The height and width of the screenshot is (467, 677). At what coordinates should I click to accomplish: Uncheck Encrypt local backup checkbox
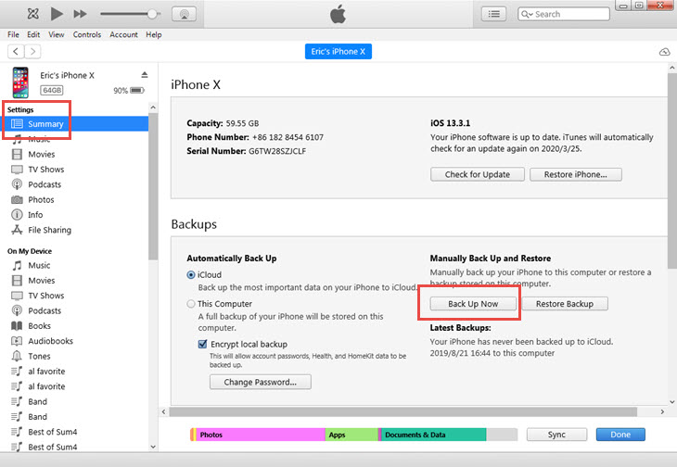pyautogui.click(x=203, y=344)
